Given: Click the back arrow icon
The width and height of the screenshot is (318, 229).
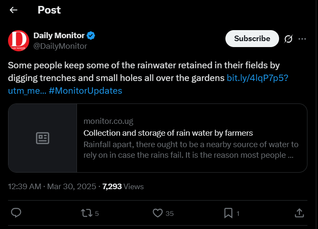Looking at the screenshot, I should [x=14, y=10].
